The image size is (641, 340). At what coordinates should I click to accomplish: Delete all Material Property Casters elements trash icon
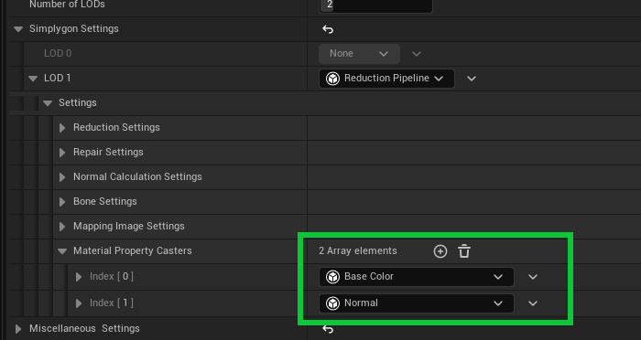coord(464,251)
